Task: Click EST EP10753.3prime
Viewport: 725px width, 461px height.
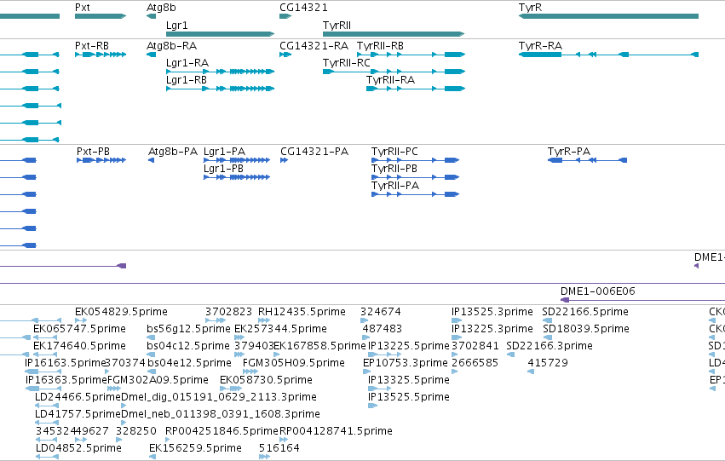Action: click(x=367, y=372)
